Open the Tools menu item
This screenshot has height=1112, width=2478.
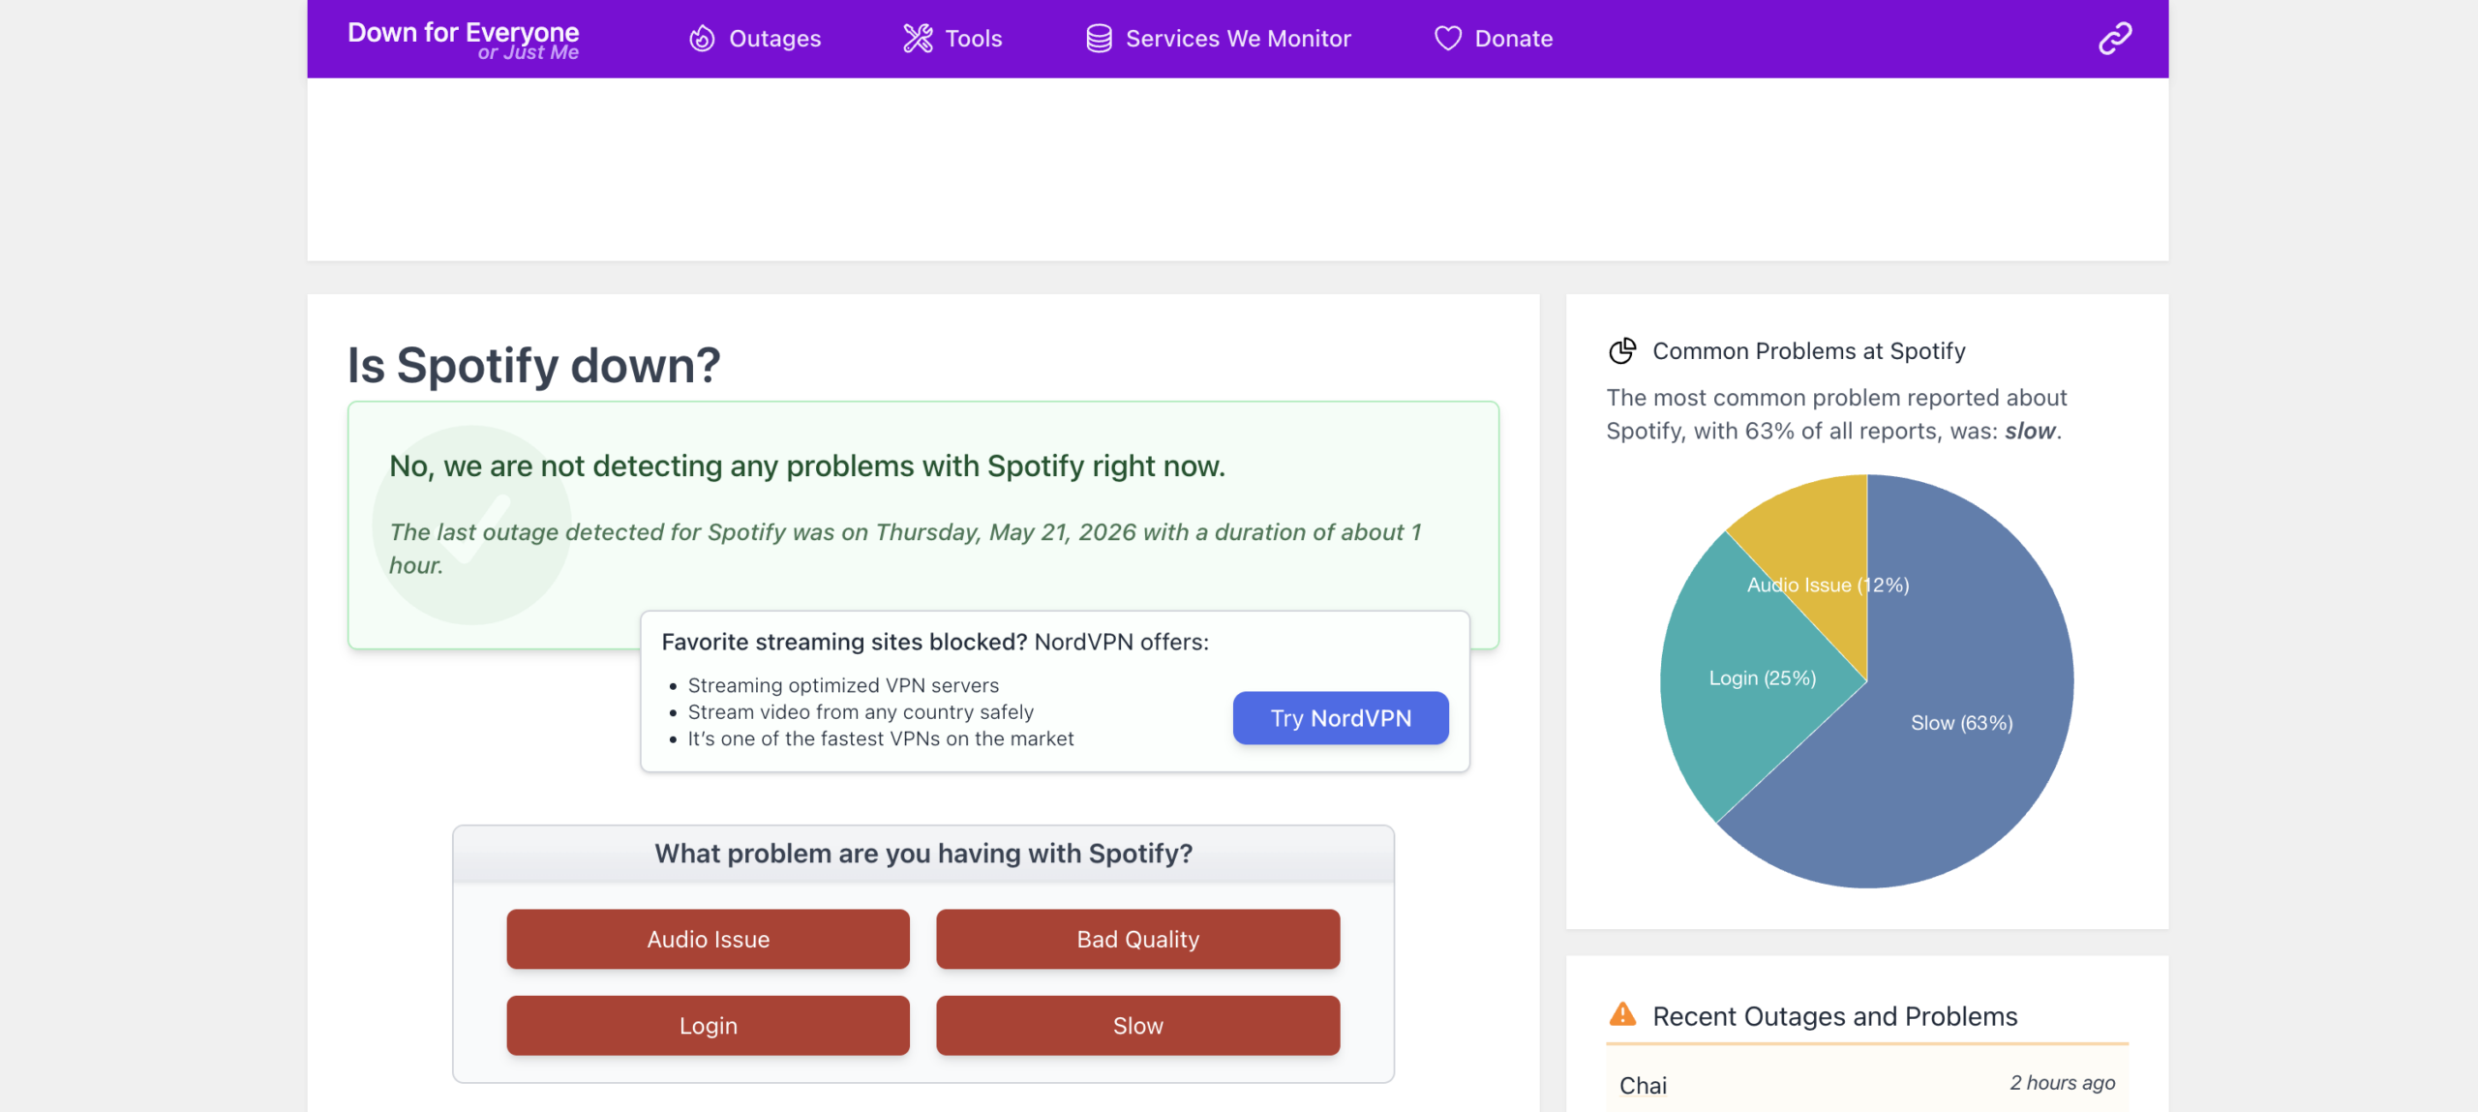952,39
